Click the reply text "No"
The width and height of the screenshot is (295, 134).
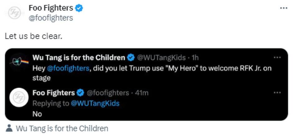(37, 114)
